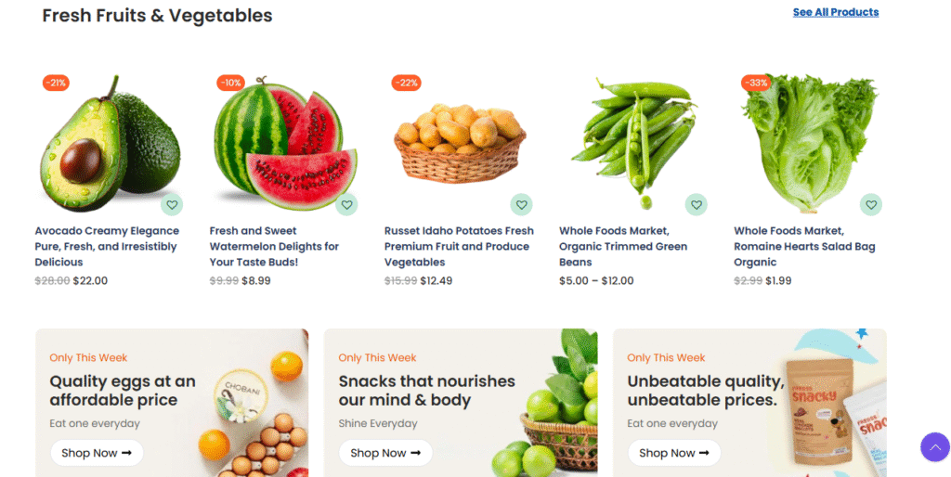This screenshot has width=951, height=477.
Task: Add avocado to wishlist via heart icon
Action: click(x=172, y=205)
